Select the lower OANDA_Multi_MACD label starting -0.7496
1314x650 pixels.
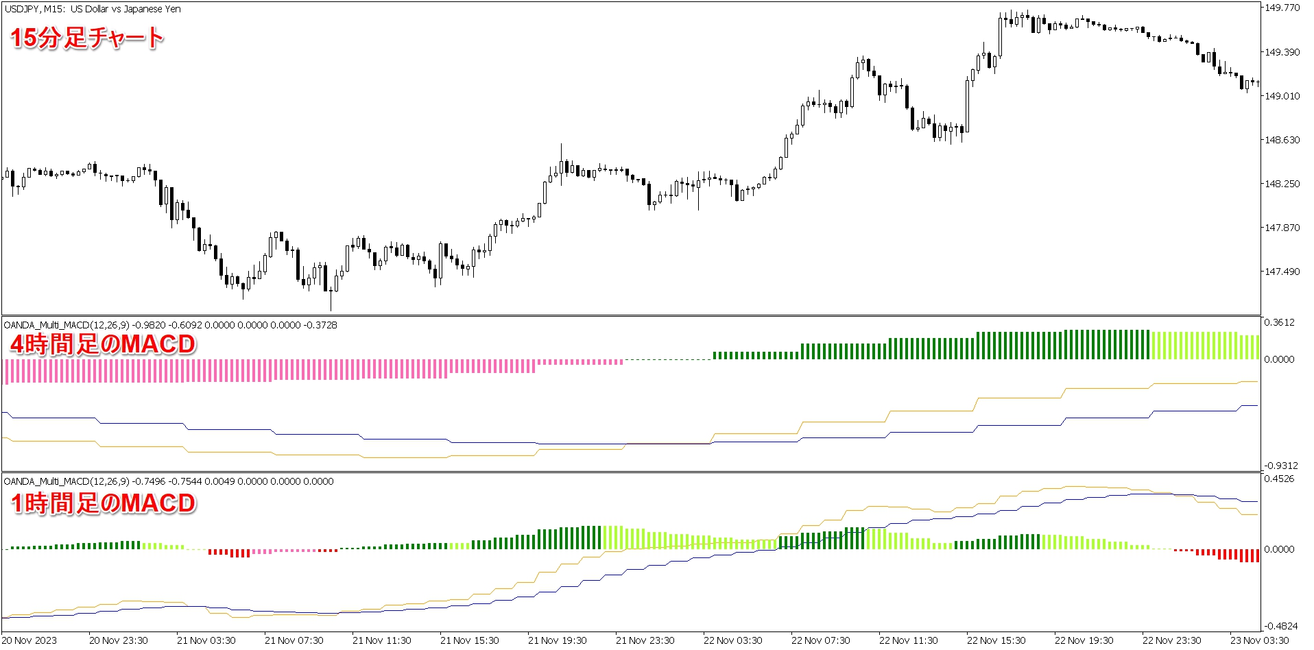[x=169, y=481]
